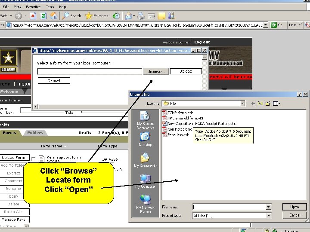Screen dimensions: 310x232
Task: Click Open in Choose file dialog
Action: tap(294, 207)
